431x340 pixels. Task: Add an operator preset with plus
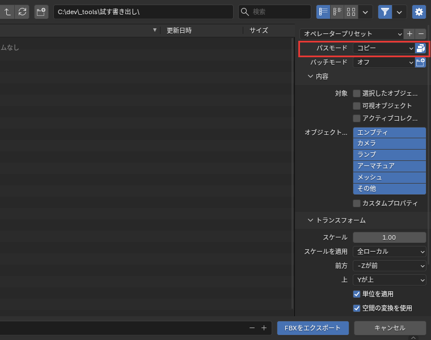[x=409, y=34]
